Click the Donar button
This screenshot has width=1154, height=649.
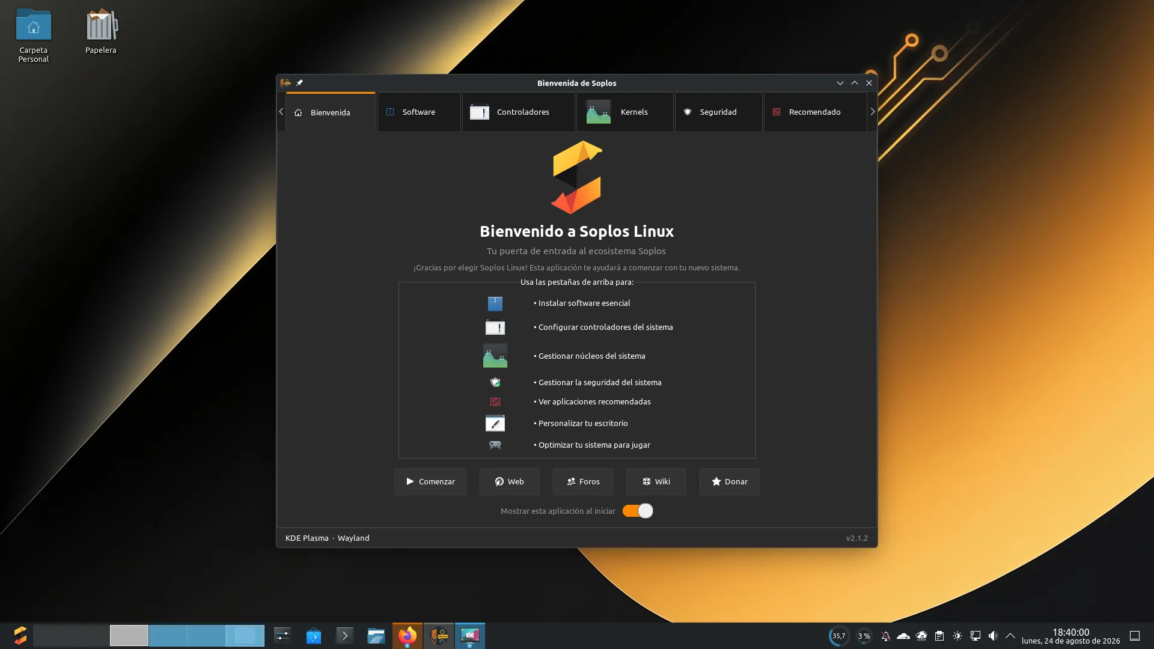[x=730, y=481]
